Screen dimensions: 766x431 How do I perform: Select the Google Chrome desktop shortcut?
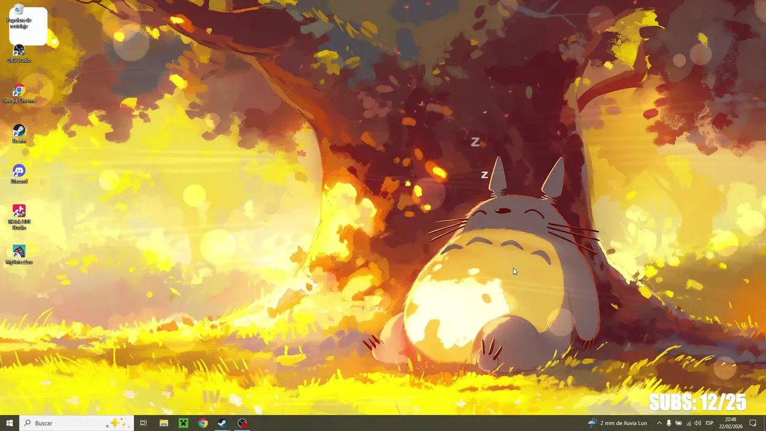click(x=19, y=94)
